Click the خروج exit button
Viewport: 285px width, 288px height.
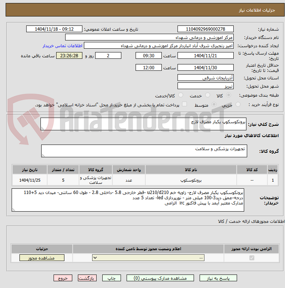pos(63,278)
